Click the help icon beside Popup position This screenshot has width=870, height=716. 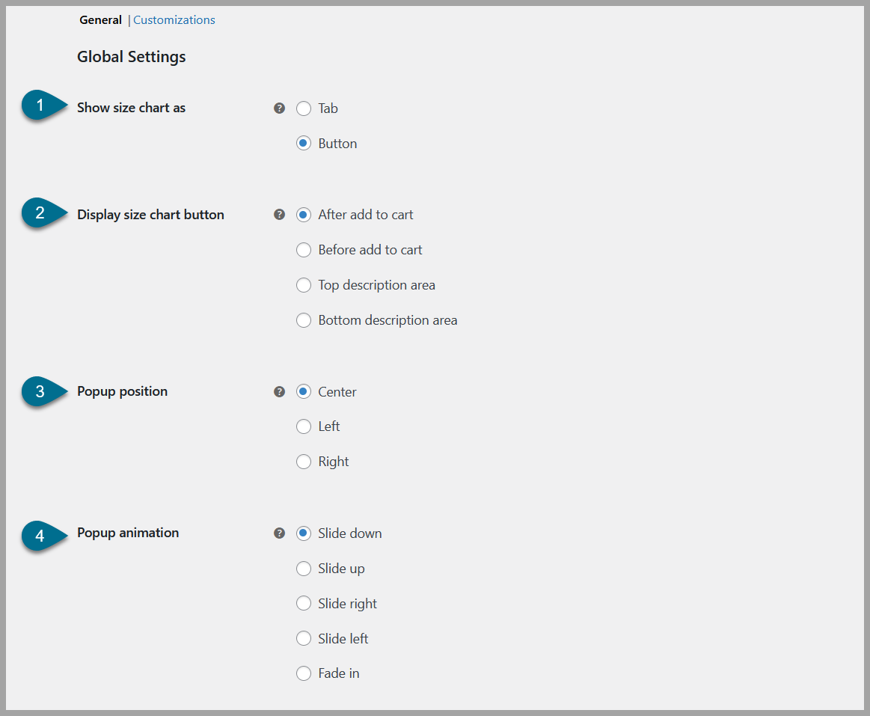tap(279, 391)
